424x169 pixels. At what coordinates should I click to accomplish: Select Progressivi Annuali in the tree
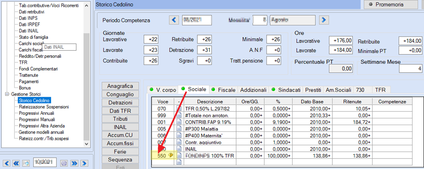(x=36, y=113)
